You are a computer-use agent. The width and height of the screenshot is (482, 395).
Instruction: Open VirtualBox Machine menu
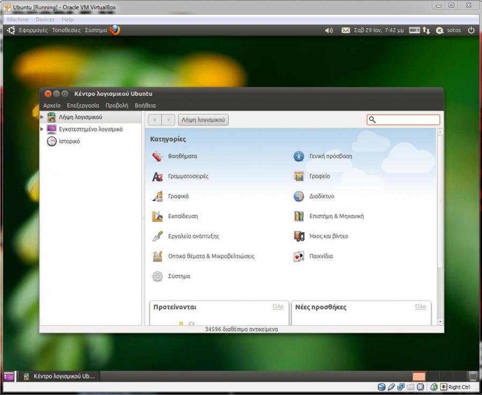pyautogui.click(x=18, y=19)
